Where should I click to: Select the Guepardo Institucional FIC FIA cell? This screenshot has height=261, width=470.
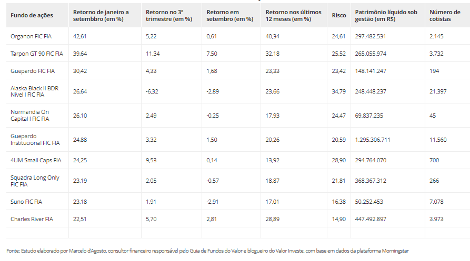click(x=35, y=140)
